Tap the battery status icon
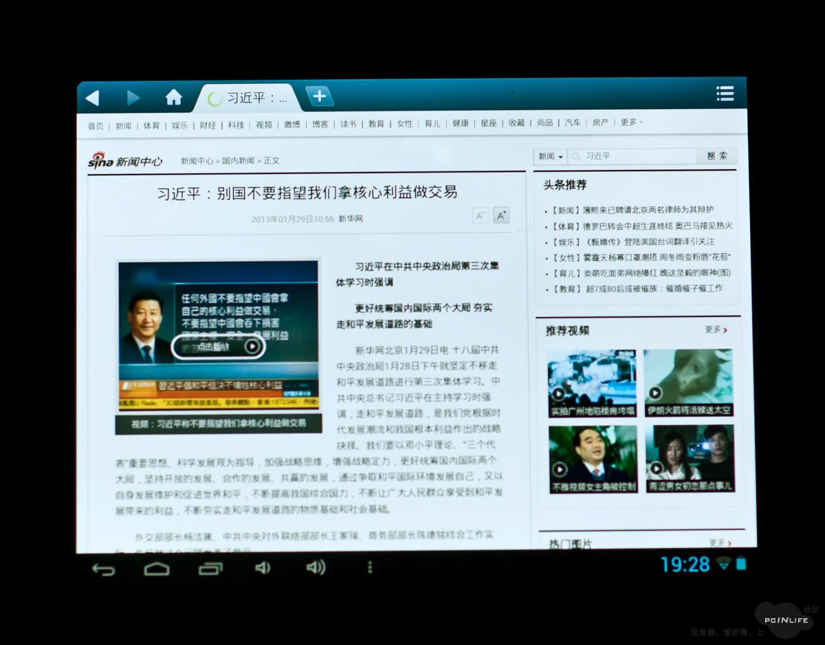Viewport: 825px width, 645px height. point(740,563)
